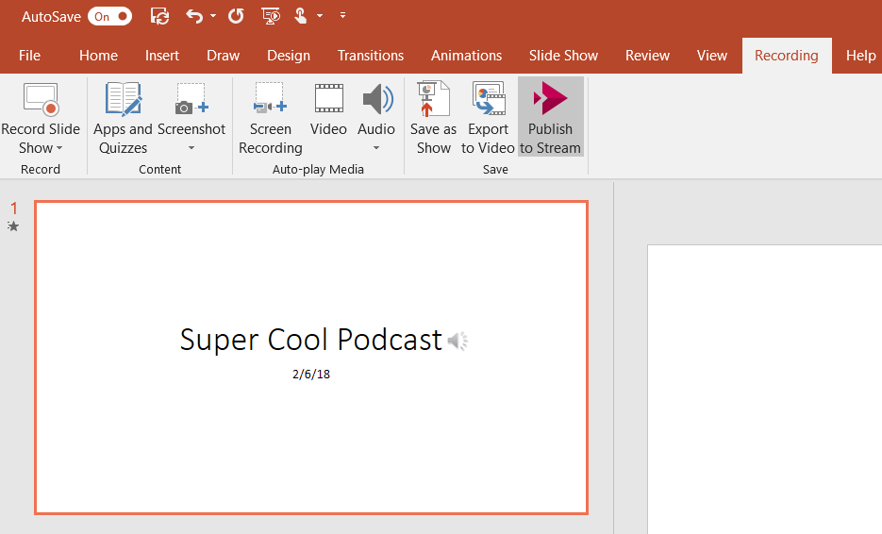Click Save as Show
The width and height of the screenshot is (882, 534).
point(433,118)
